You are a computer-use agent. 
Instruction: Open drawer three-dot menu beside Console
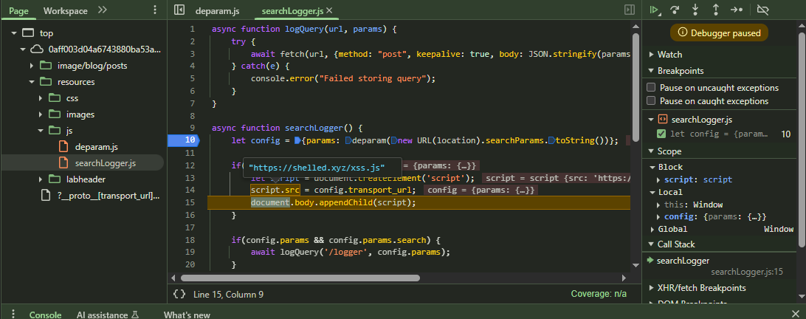coord(13,315)
